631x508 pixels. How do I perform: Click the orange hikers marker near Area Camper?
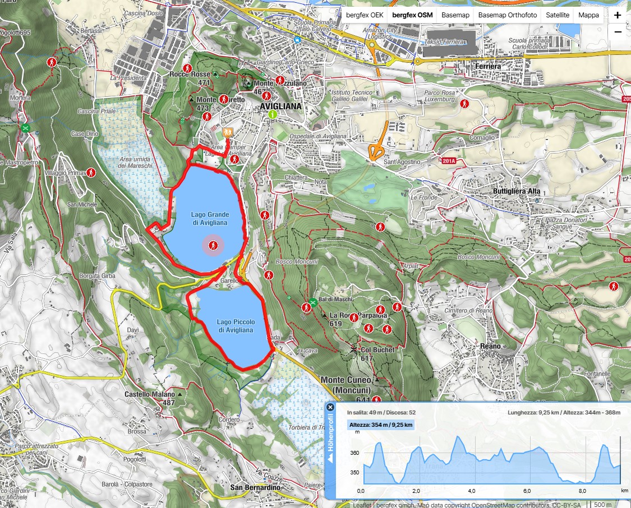(227, 132)
